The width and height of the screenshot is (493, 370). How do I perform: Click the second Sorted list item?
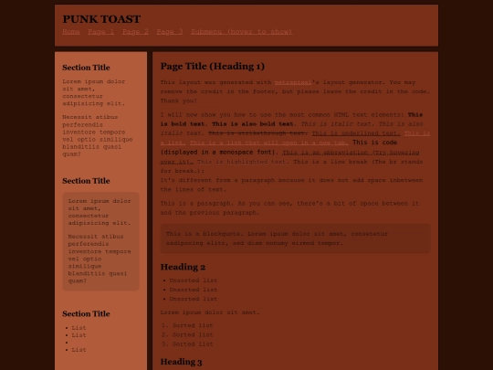point(193,334)
